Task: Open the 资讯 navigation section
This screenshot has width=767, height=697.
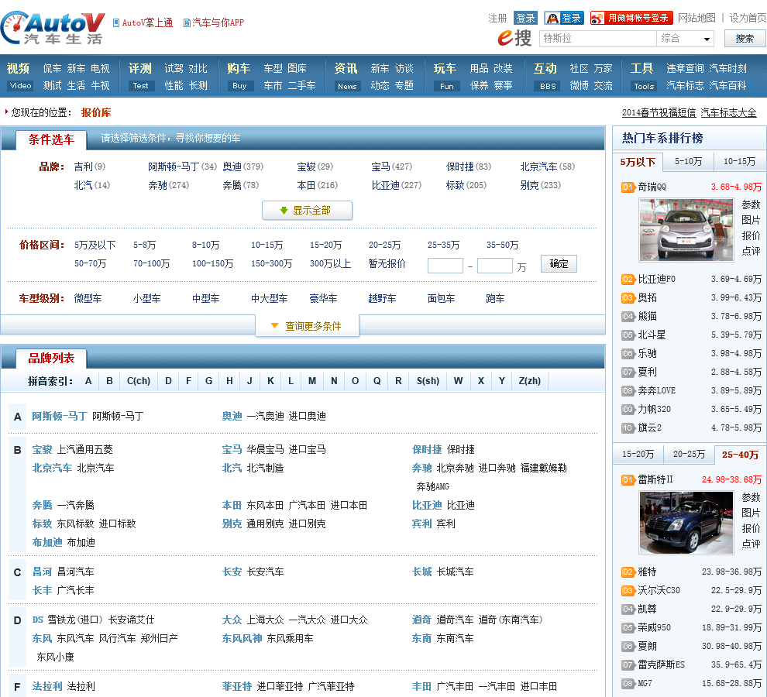Action: tap(346, 68)
